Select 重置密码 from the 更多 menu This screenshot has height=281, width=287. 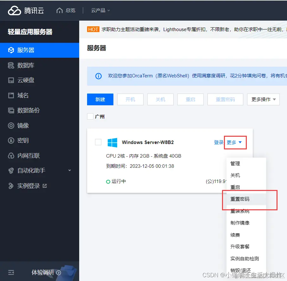[246, 199]
